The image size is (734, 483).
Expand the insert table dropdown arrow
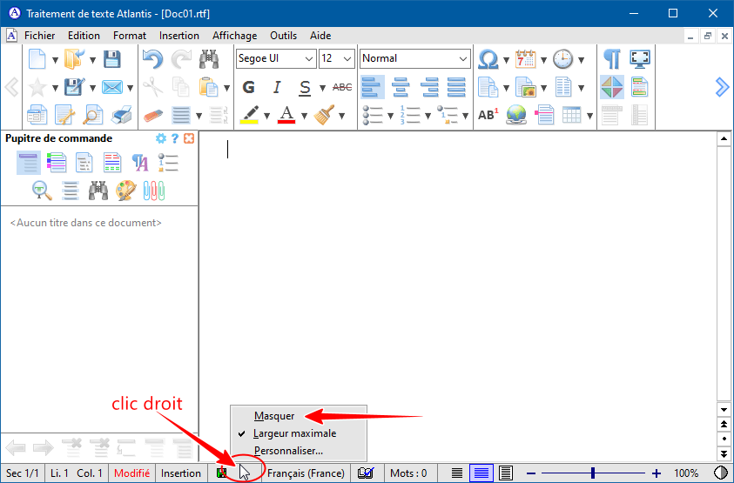click(x=589, y=116)
